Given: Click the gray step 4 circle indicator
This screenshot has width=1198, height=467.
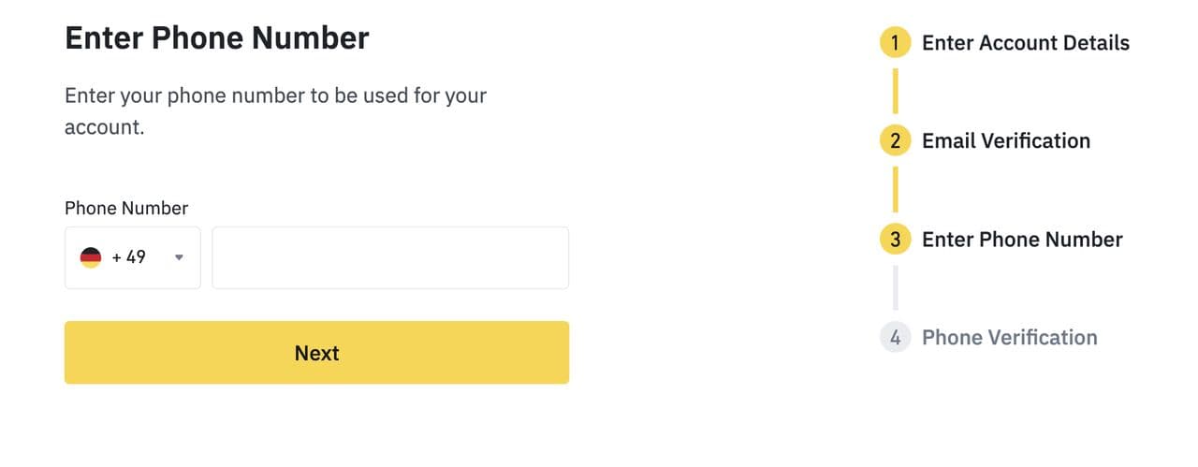Looking at the screenshot, I should tap(896, 338).
